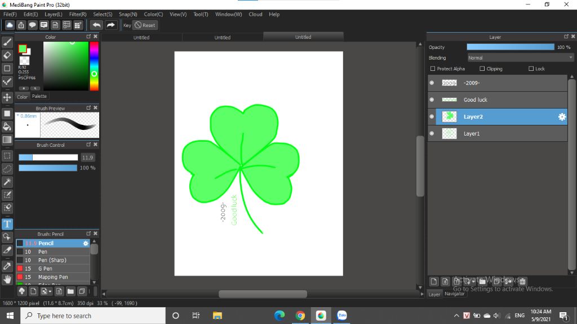The height and width of the screenshot is (324, 577).
Task: Open the Snap menu
Action: click(128, 14)
